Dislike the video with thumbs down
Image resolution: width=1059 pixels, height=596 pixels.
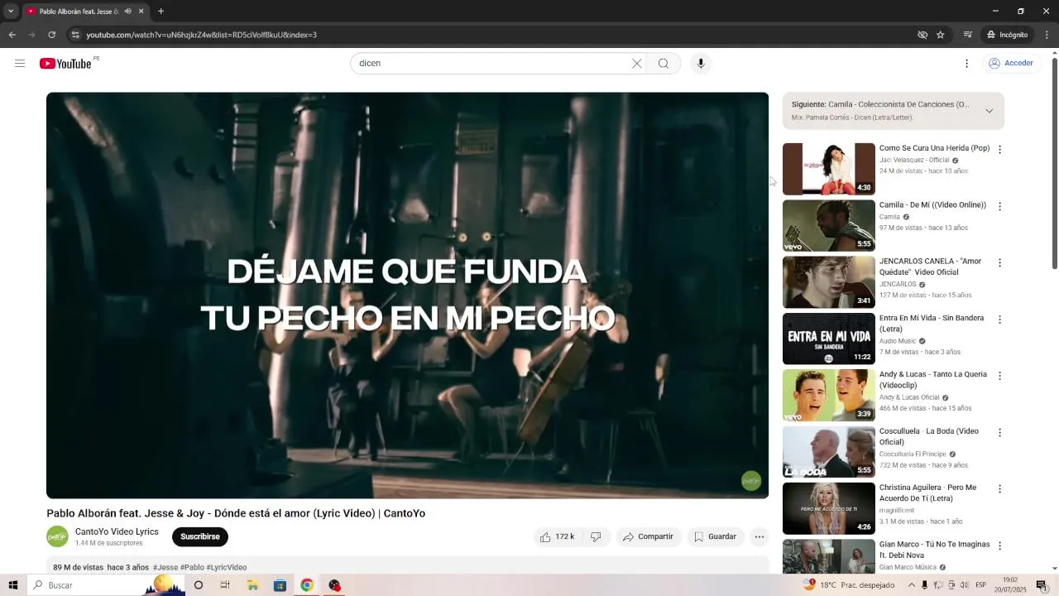[x=596, y=536]
